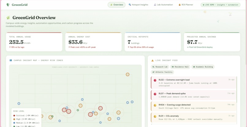This screenshot has width=247, height=127.
Task: Open the RL02 Extreme overnight load alert
Action: pos(194,82)
